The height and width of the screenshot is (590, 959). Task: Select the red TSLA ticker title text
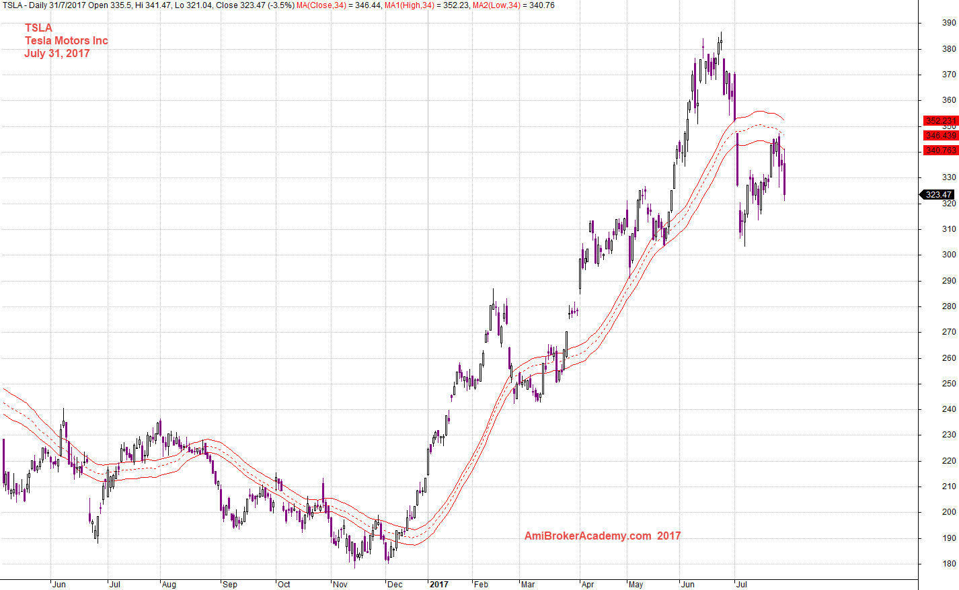point(38,28)
